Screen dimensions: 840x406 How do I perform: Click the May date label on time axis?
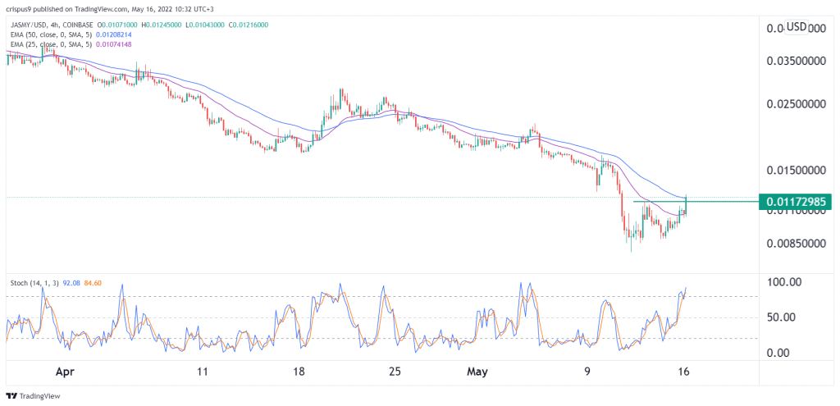(x=477, y=371)
